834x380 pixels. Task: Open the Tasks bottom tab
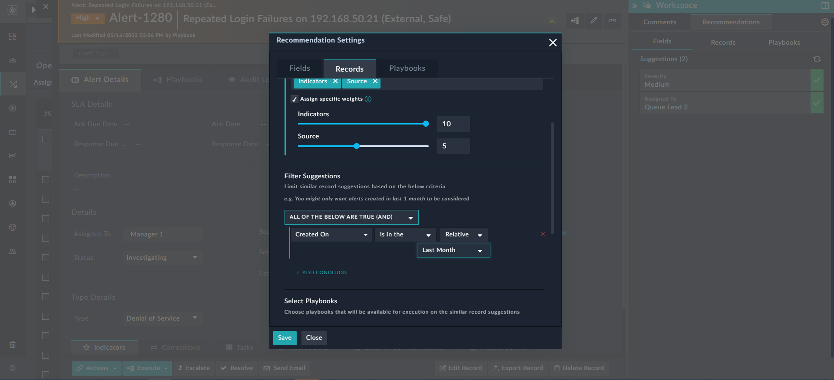tap(239, 347)
